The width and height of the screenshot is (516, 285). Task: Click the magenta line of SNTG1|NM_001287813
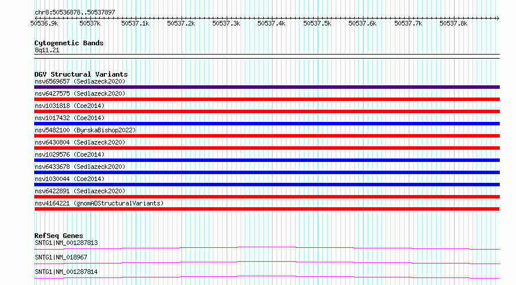click(x=267, y=248)
